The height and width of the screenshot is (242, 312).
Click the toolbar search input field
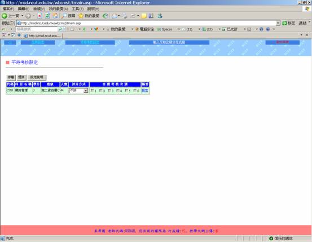coord(36,29)
